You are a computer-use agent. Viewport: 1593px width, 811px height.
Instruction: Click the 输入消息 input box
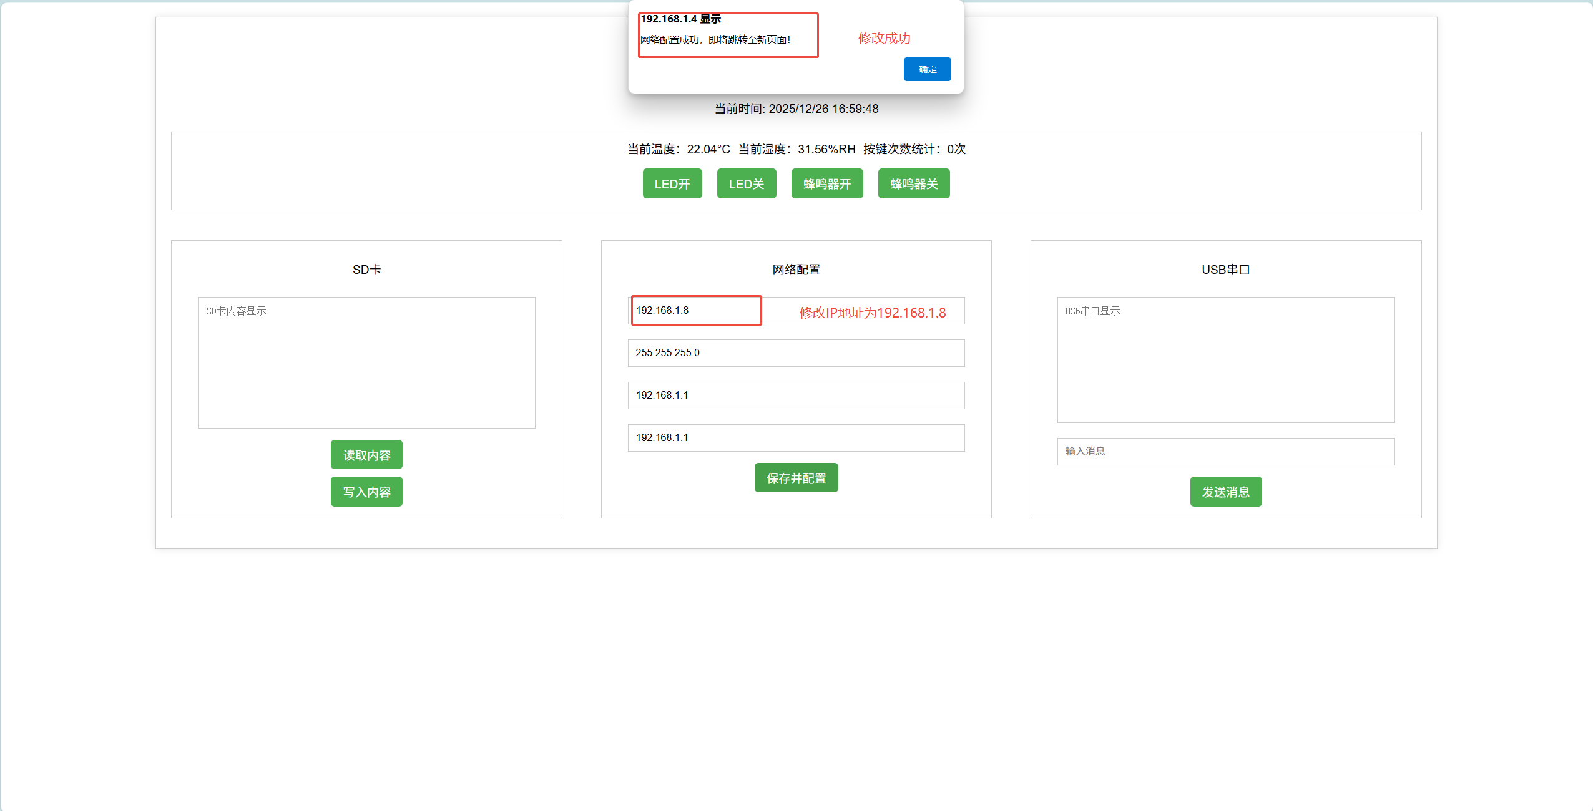click(1225, 452)
